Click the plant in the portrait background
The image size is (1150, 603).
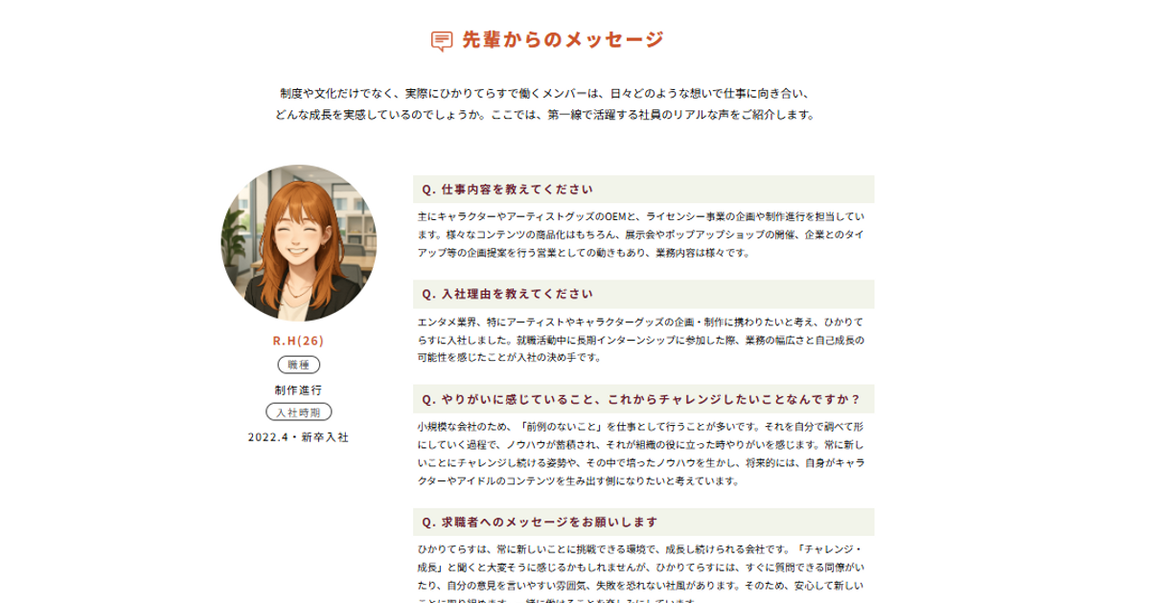tap(233, 241)
